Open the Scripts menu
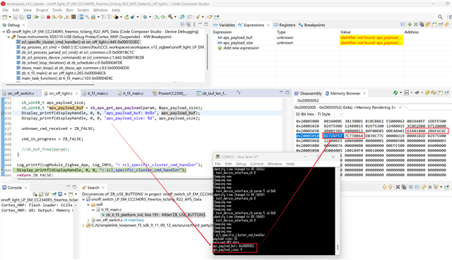 pyautogui.click(x=83, y=10)
